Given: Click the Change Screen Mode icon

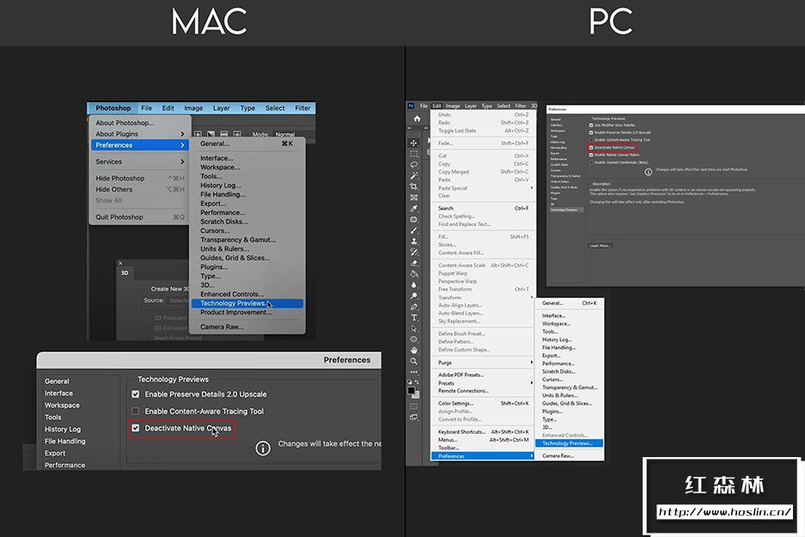Looking at the screenshot, I should tap(414, 418).
